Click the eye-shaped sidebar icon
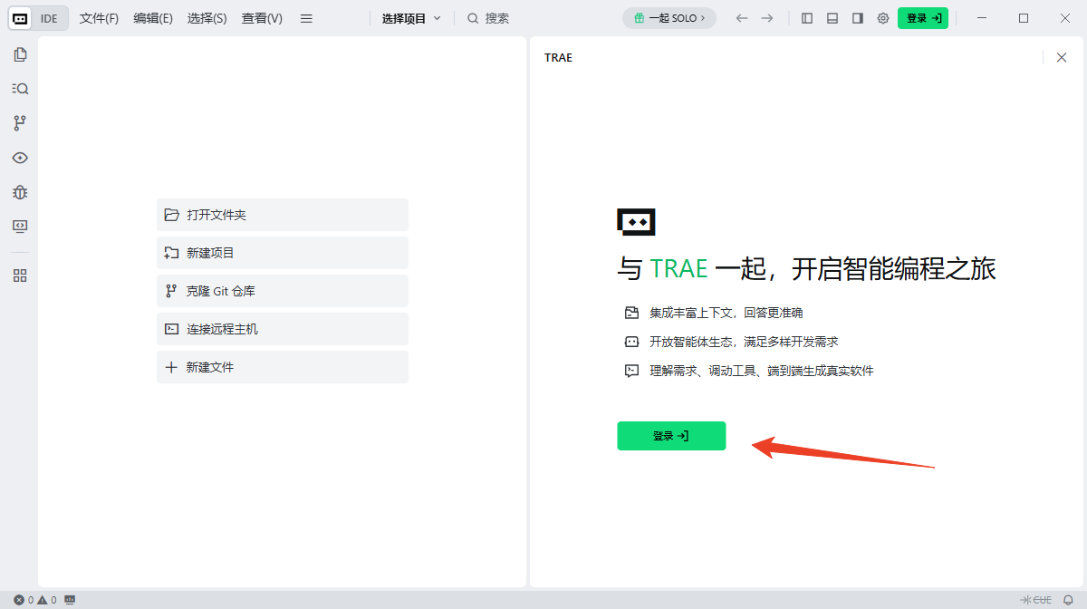The width and height of the screenshot is (1087, 609). [19, 157]
